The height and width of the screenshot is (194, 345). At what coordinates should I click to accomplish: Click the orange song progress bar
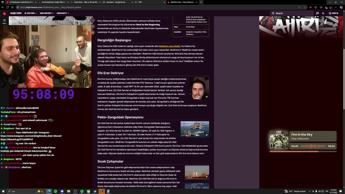(303, 151)
